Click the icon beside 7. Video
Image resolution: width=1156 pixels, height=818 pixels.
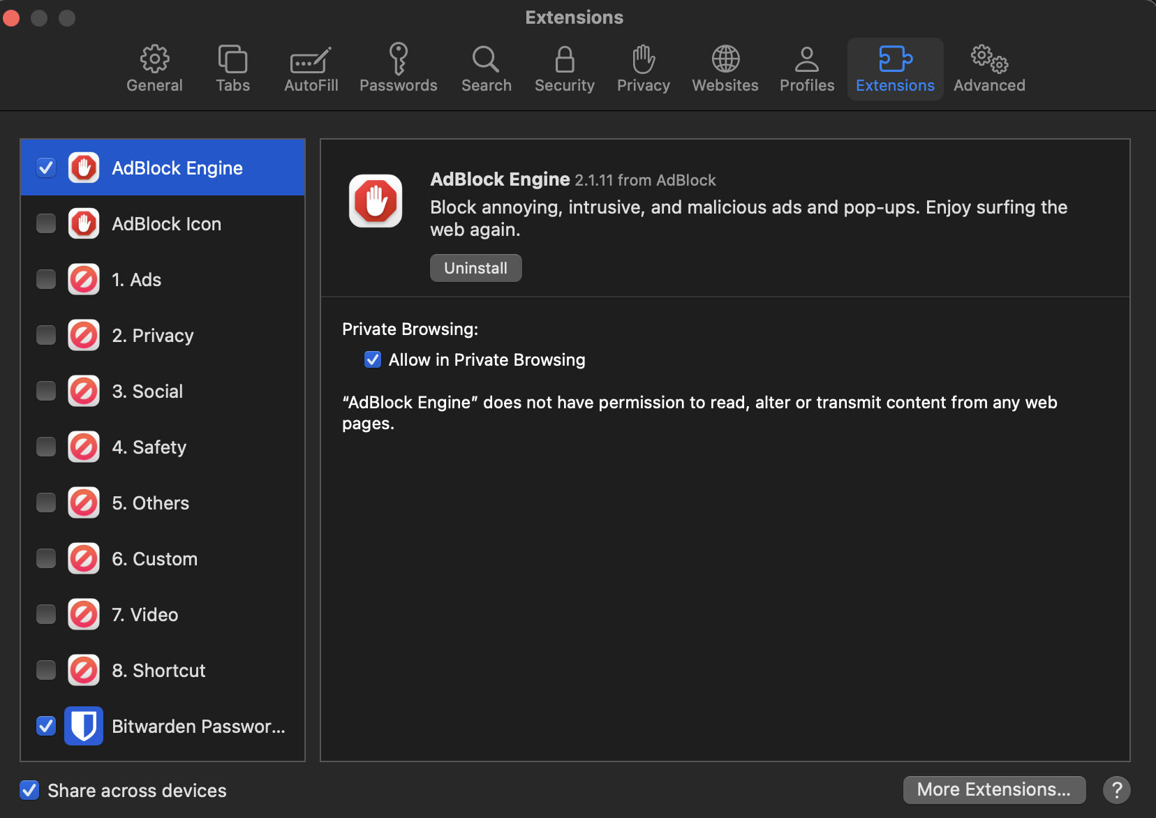pos(84,614)
